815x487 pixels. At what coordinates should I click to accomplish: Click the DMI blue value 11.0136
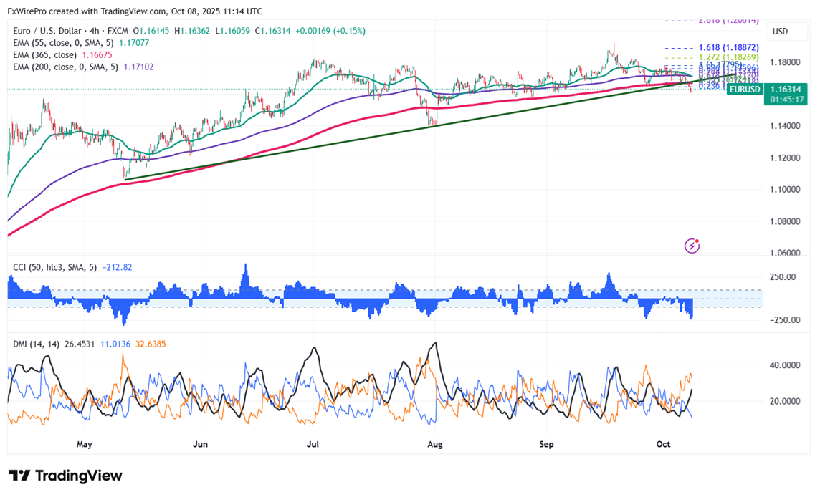point(115,344)
